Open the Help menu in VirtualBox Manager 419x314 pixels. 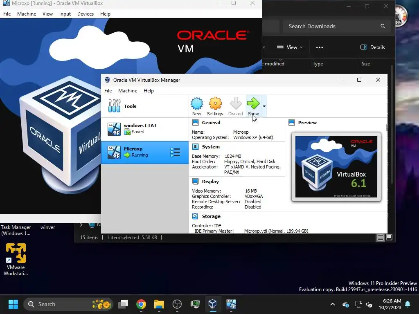(149, 91)
